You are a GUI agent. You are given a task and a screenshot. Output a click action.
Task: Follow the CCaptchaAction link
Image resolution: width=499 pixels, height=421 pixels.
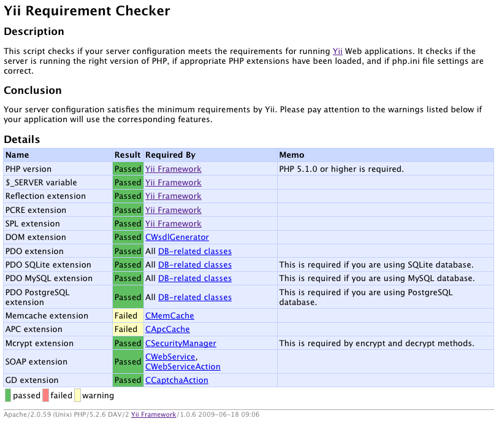pyautogui.click(x=177, y=380)
